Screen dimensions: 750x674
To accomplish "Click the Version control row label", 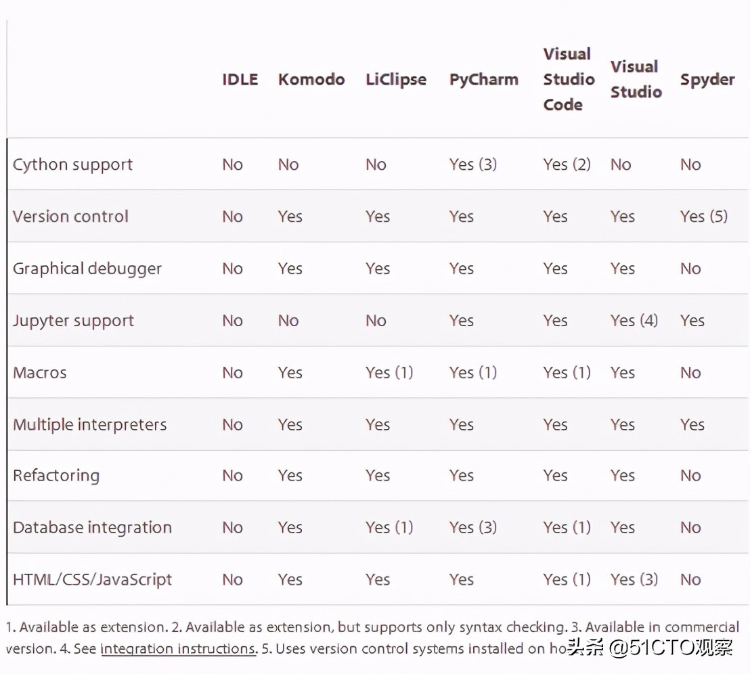I will [x=70, y=216].
